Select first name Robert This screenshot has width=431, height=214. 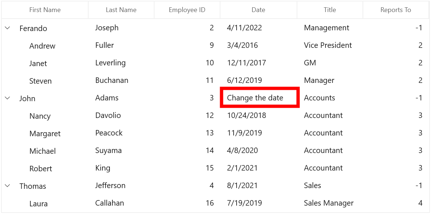(41, 169)
